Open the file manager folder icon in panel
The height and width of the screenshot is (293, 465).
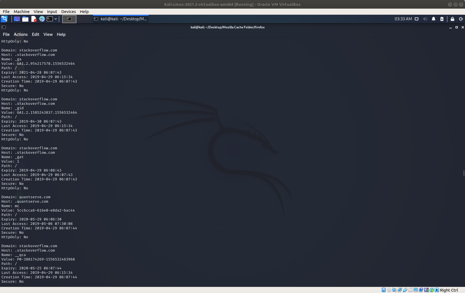click(25, 19)
